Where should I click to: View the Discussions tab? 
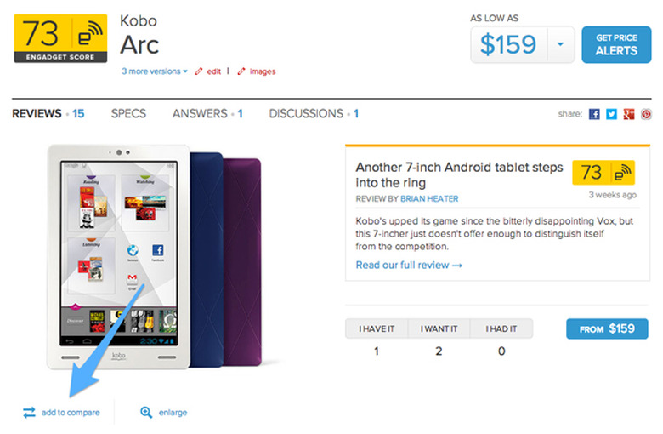313,113
